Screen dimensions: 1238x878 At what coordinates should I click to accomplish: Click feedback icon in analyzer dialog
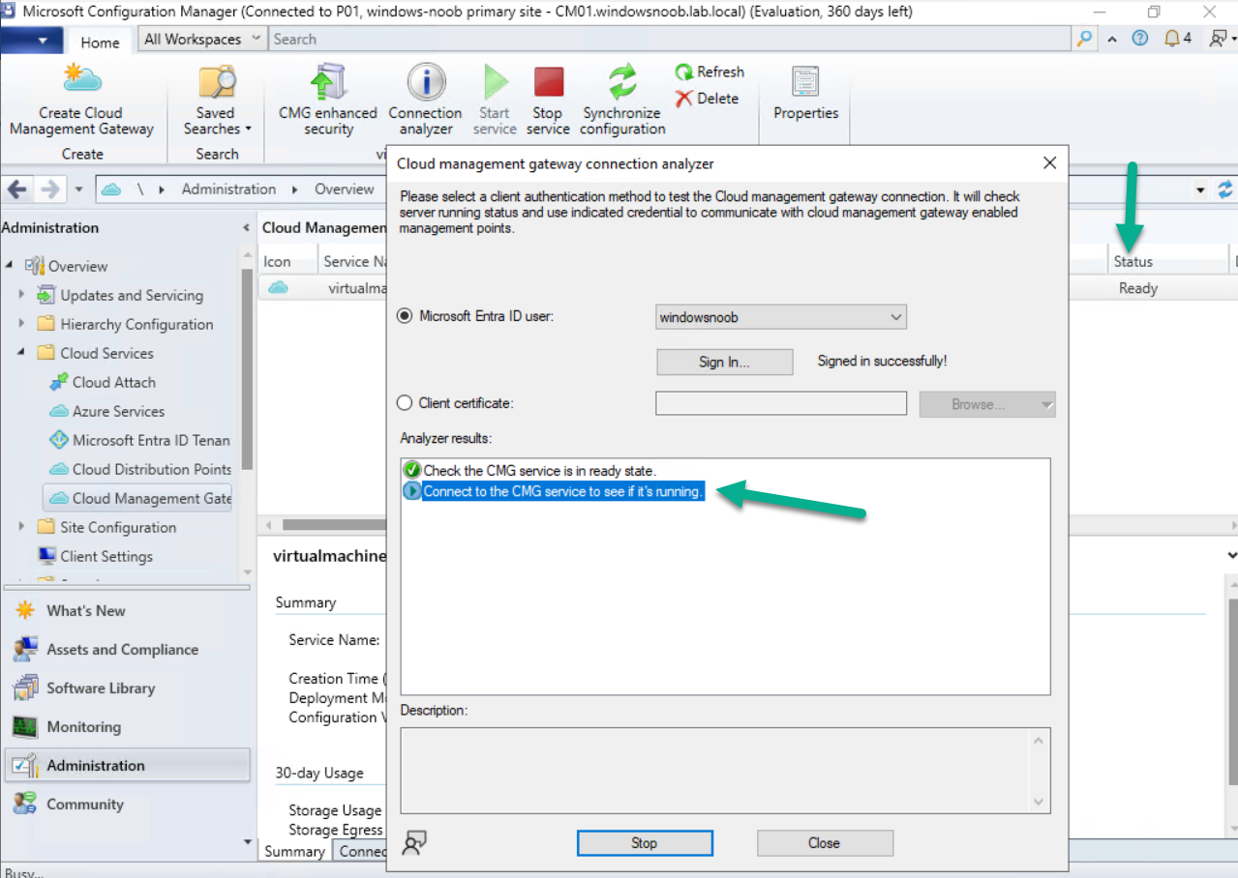point(415,842)
